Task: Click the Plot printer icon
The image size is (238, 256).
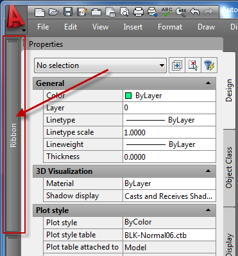Action: tap(139, 12)
